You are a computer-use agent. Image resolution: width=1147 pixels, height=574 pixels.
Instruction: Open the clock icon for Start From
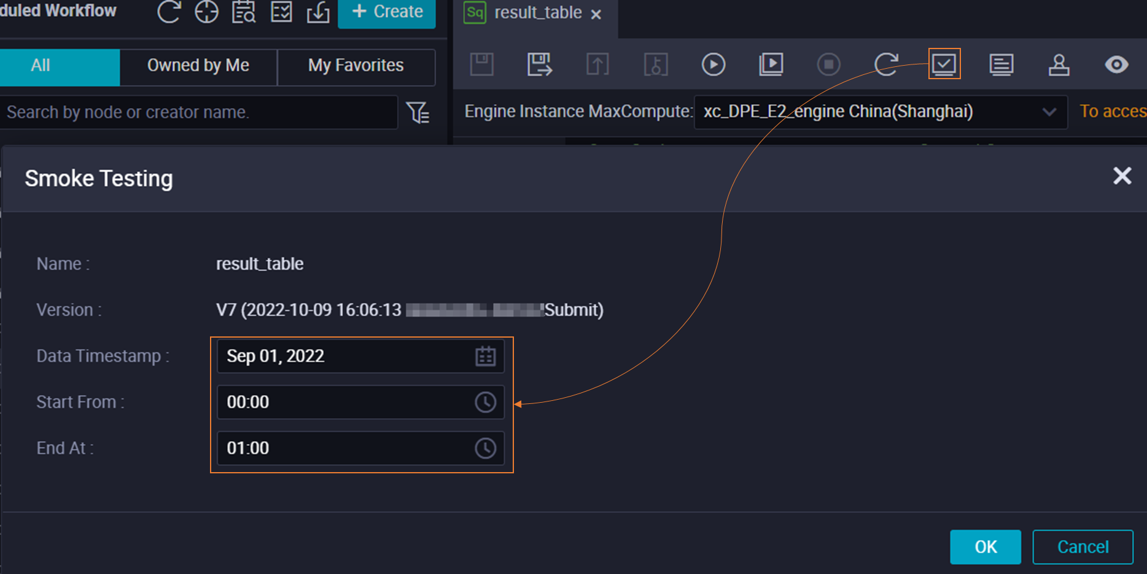tap(486, 402)
